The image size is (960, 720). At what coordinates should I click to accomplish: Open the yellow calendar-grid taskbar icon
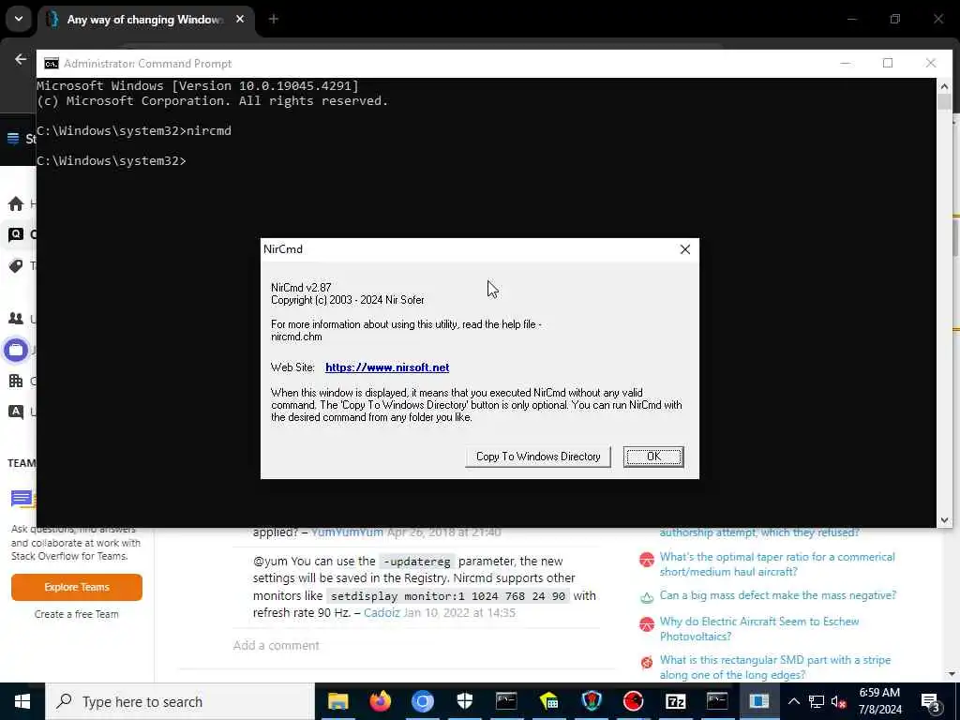coord(549,701)
